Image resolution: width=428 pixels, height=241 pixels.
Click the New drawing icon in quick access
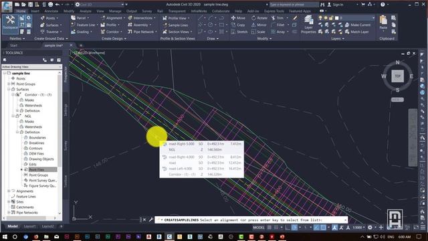click(x=17, y=5)
